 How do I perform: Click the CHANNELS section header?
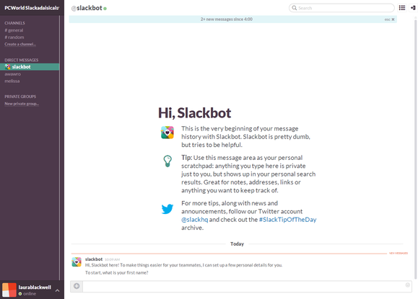click(14, 23)
